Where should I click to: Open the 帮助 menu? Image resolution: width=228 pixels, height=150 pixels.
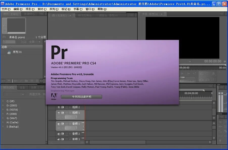coord(102,9)
